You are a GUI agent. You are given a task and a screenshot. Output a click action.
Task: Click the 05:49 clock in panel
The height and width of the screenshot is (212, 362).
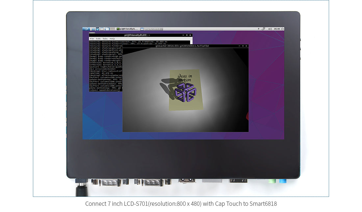point(277,29)
